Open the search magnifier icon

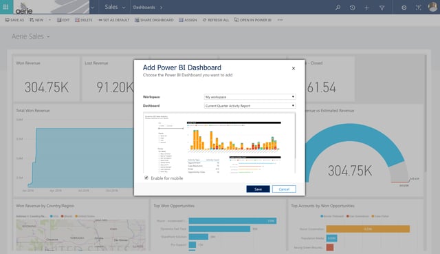tap(338, 8)
